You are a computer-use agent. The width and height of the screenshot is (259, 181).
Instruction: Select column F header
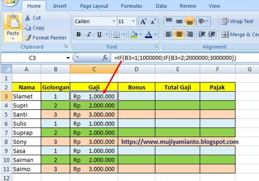pos(218,69)
